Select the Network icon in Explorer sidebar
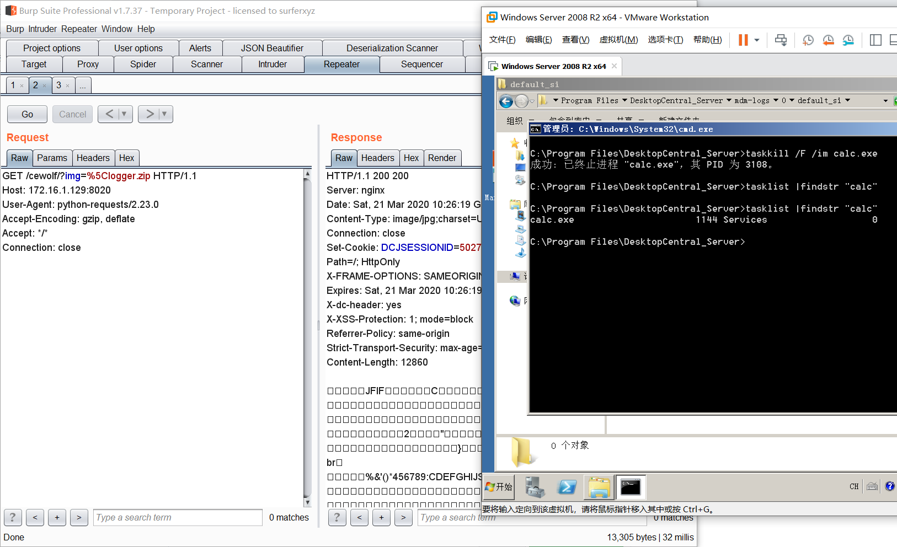Viewport: 897px width, 547px height. tap(515, 301)
